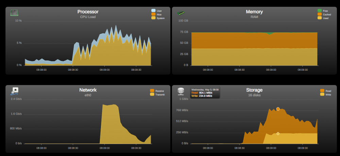The height and width of the screenshot is (156, 340).
Task: Click the 50 GB axis label
Action: tap(184, 43)
